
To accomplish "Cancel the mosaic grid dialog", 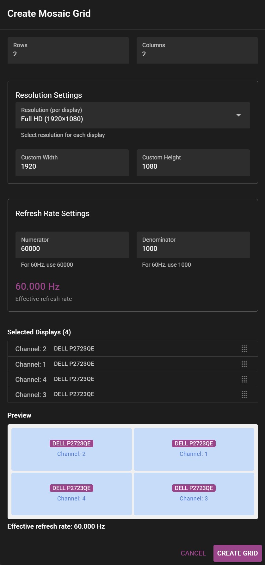I will (193, 553).
